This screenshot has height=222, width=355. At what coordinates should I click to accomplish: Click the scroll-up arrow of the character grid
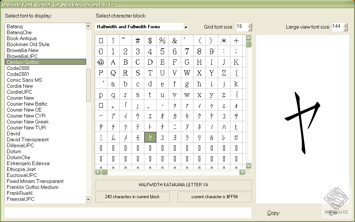248,37
